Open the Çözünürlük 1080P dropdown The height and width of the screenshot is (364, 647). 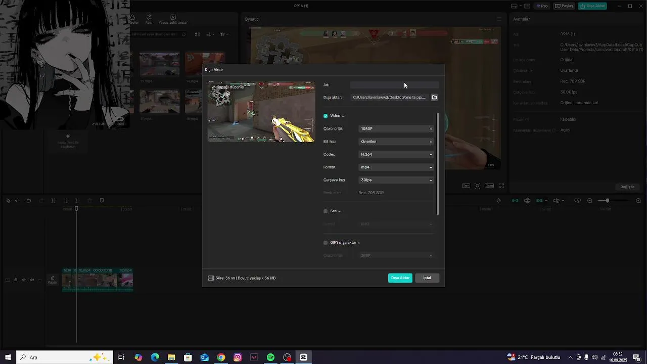coord(396,129)
